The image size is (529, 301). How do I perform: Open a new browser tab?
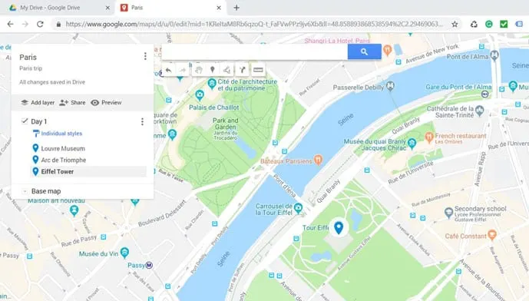(236, 8)
